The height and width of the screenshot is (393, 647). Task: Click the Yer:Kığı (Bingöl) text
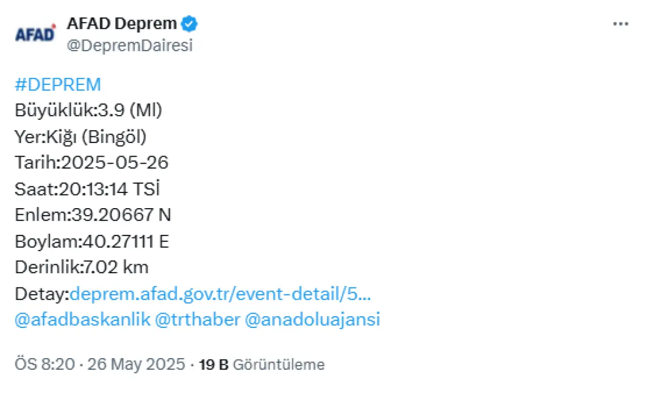[80, 136]
